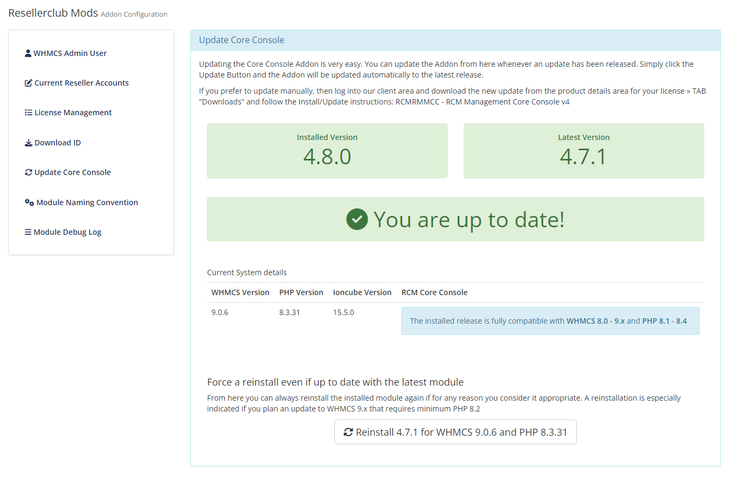The image size is (729, 482).
Task: Click the compatibility notice with WHMCS 8.0 - 9.x
Action: 551,321
